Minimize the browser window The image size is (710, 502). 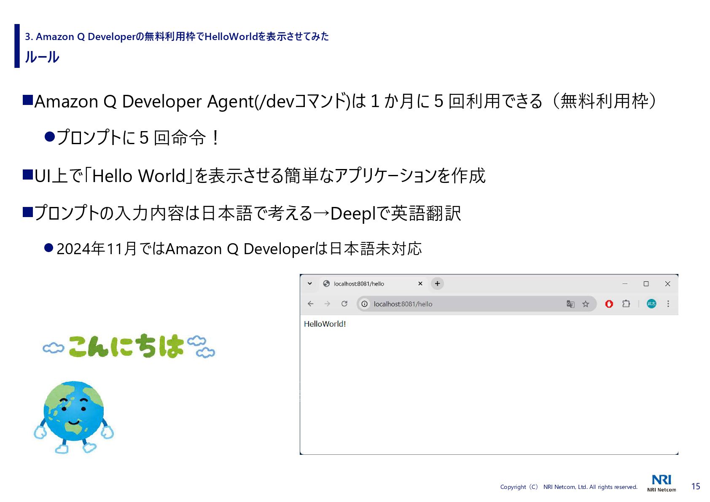(x=625, y=284)
